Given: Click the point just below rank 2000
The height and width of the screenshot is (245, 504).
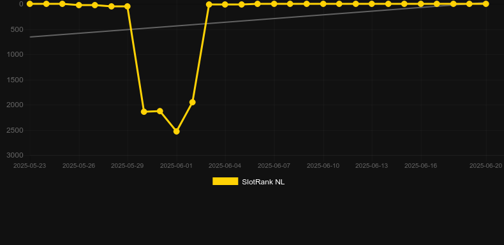Looking at the screenshot, I should coord(193,102).
